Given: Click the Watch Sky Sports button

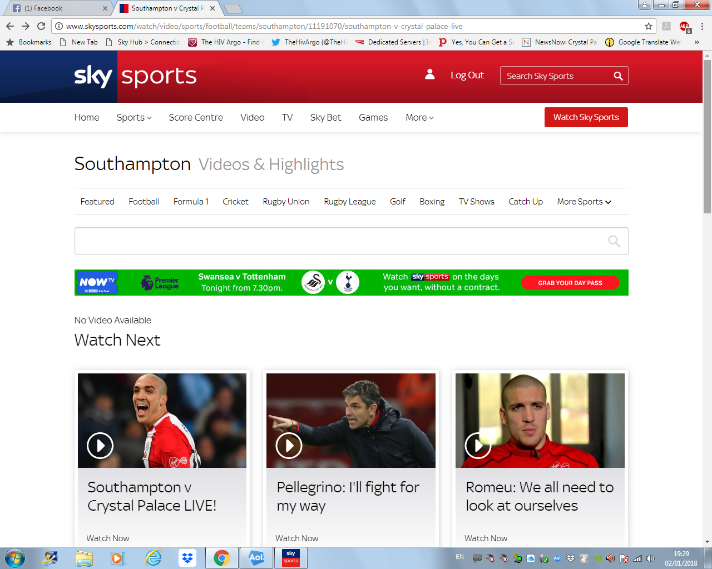Looking at the screenshot, I should (x=586, y=117).
